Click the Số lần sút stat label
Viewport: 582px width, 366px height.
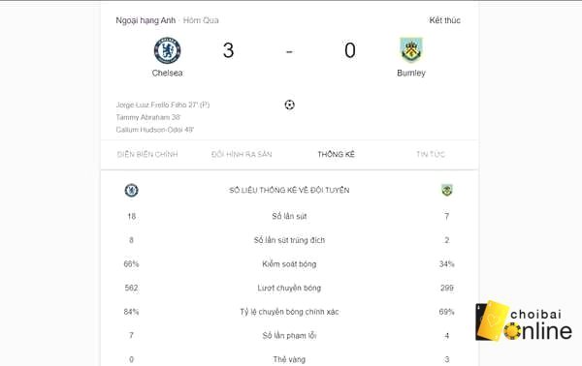pyautogui.click(x=289, y=216)
